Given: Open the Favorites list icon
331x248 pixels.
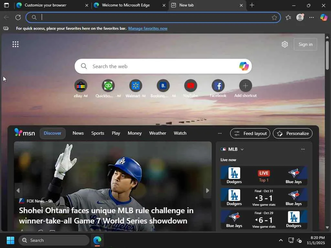Looking at the screenshot, I should (288, 17).
